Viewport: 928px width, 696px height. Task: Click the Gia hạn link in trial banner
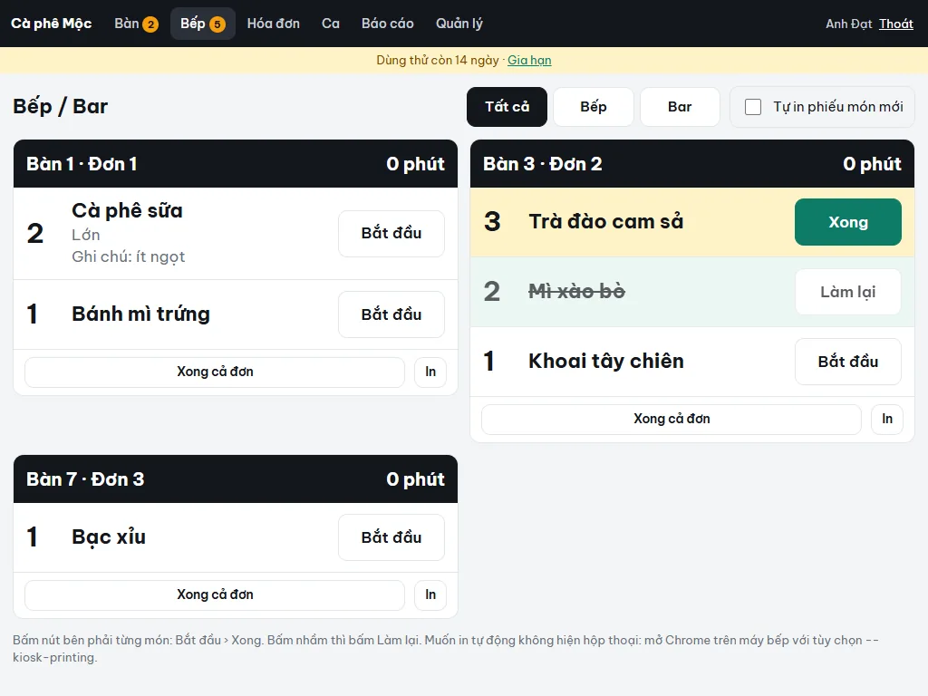pos(529,61)
